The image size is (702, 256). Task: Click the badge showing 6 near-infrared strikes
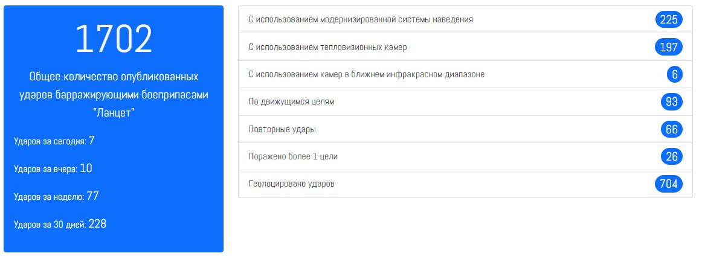click(x=674, y=74)
